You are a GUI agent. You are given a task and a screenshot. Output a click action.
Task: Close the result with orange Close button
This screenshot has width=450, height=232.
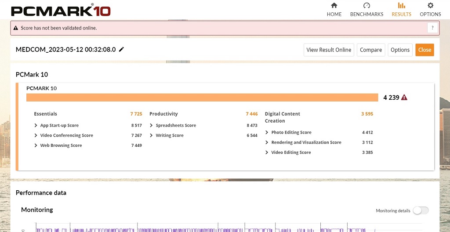425,50
